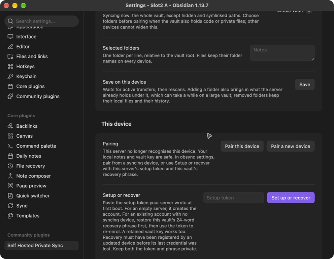Open the Editor settings tab

pos(42,47)
